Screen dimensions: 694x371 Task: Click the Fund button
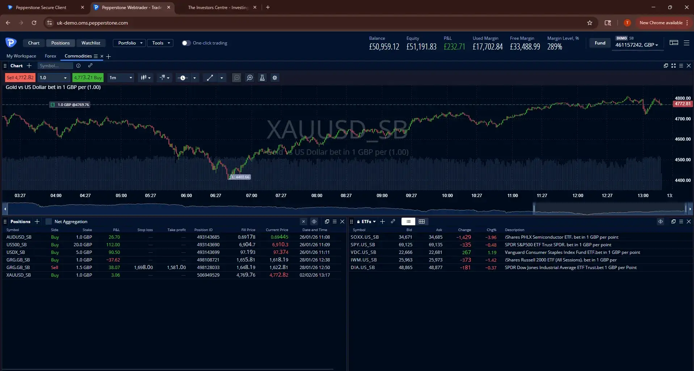point(600,43)
